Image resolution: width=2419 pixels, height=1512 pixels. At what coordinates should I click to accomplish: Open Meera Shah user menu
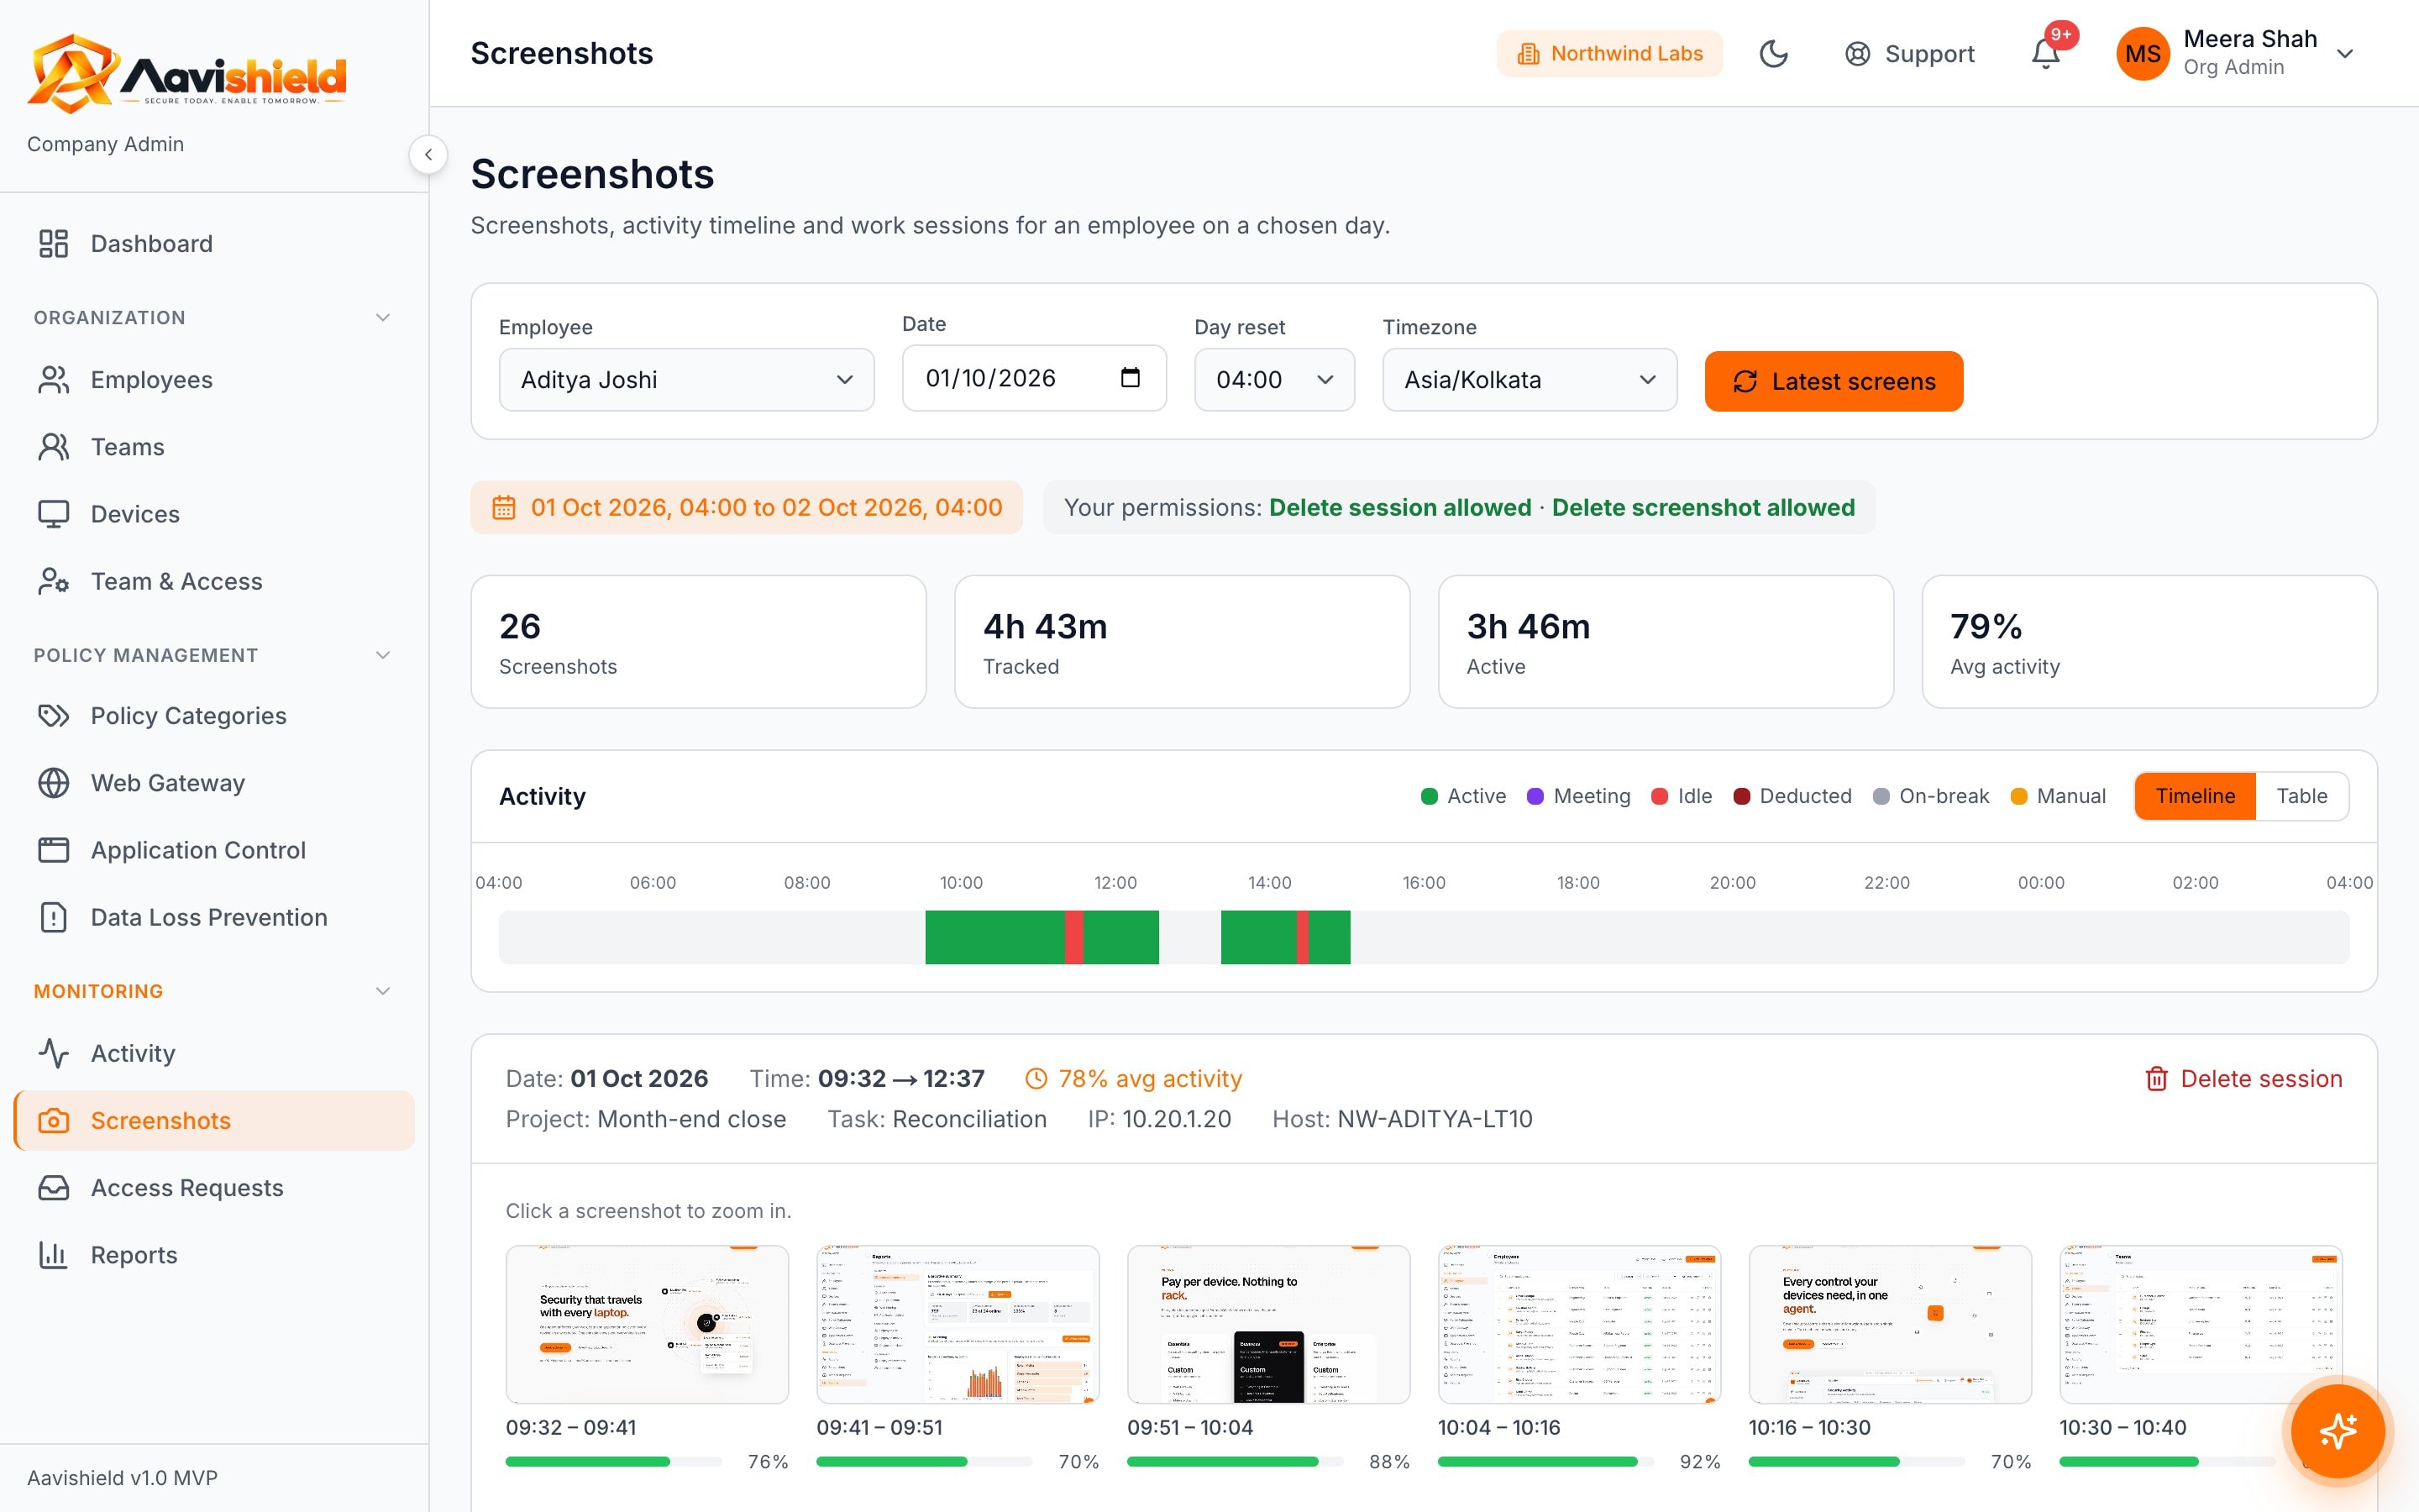[2237, 54]
